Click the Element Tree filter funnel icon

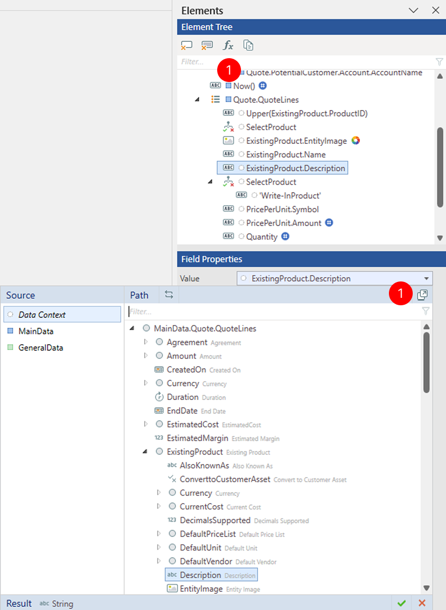pos(439,62)
